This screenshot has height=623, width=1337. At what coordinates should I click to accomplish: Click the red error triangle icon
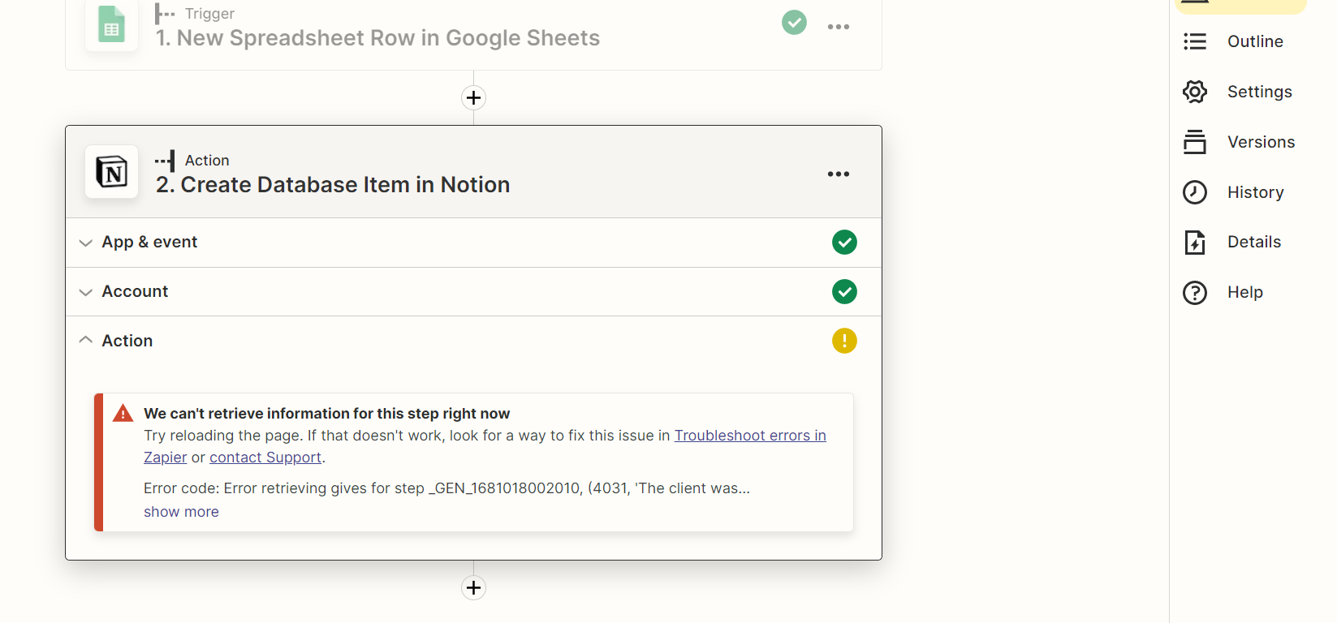[x=123, y=414]
